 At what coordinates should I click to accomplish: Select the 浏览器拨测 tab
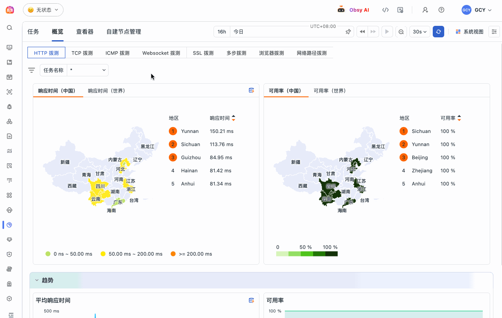[271, 53]
